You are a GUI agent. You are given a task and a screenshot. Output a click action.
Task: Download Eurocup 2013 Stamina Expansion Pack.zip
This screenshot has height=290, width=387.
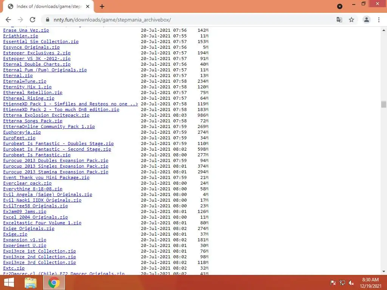pyautogui.click(x=56, y=172)
